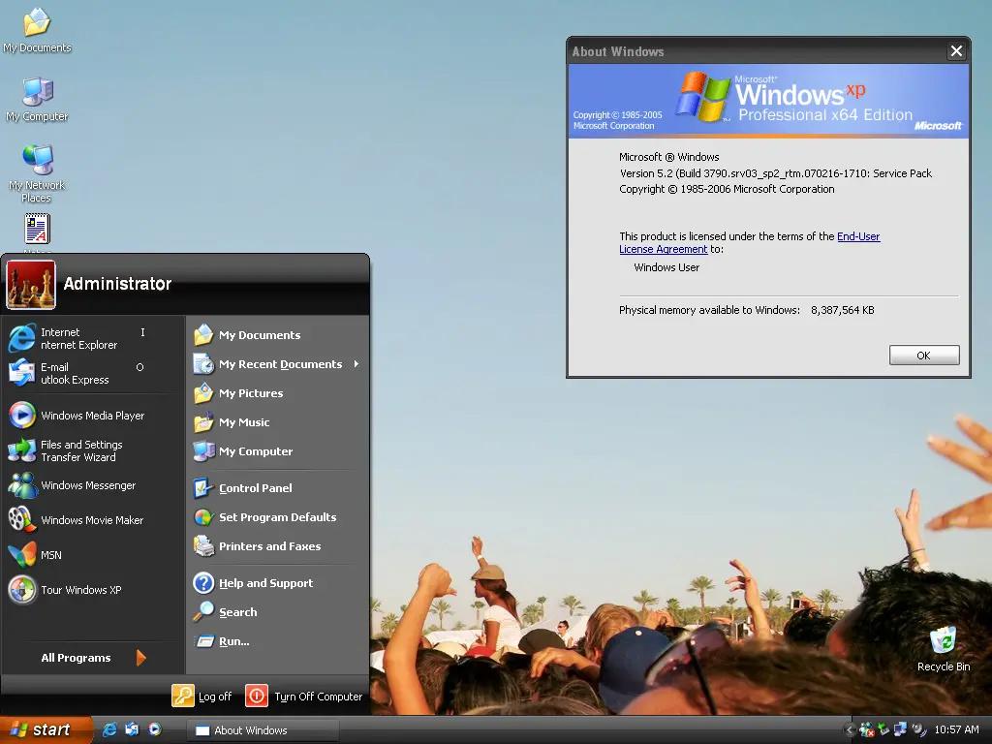Open My Network Places desktop icon
The width and height of the screenshot is (992, 744).
tap(37, 172)
